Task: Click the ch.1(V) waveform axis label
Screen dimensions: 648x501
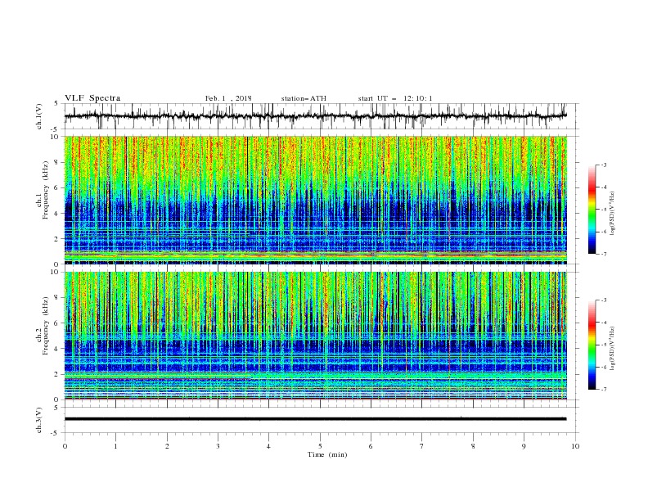Action: [x=39, y=116]
